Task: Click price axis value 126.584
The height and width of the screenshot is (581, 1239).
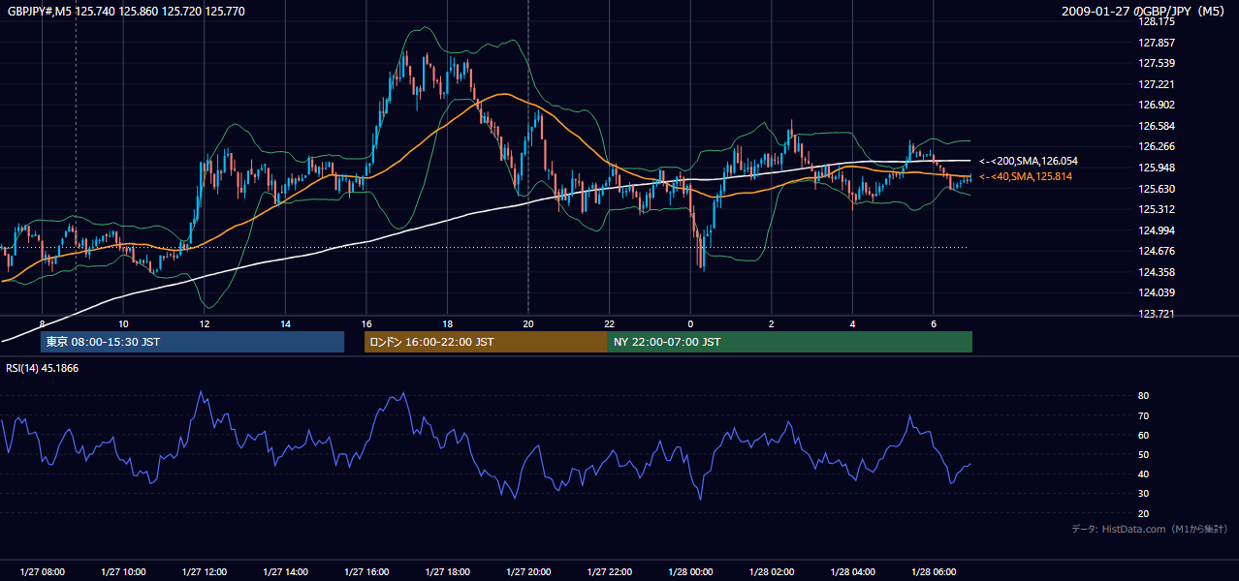Action: [x=1157, y=126]
